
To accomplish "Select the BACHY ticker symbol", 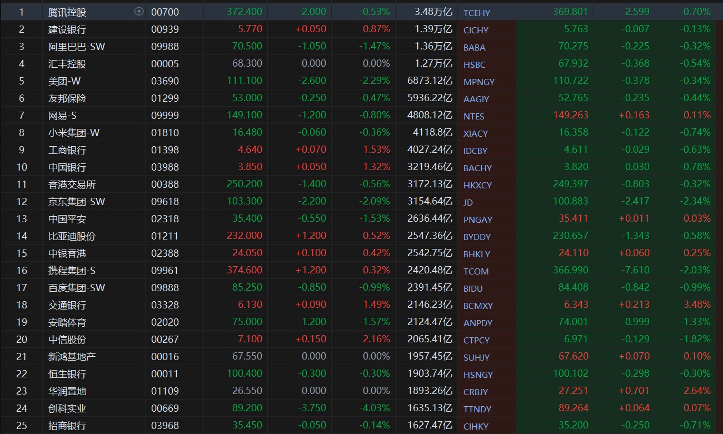I will point(477,168).
